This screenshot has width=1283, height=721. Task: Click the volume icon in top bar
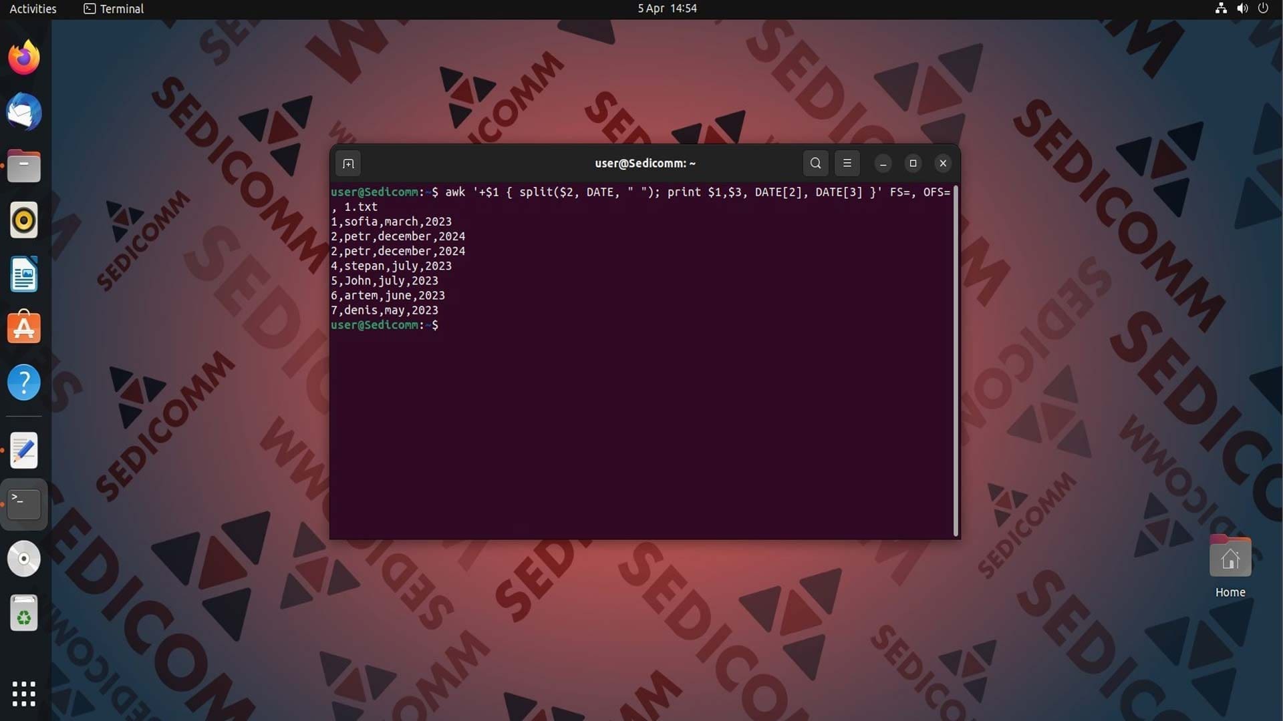1242,9
